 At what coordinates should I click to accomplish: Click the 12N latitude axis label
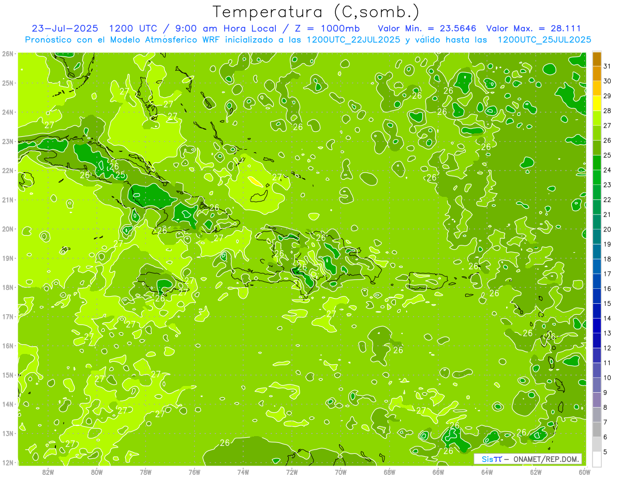[x=8, y=462]
